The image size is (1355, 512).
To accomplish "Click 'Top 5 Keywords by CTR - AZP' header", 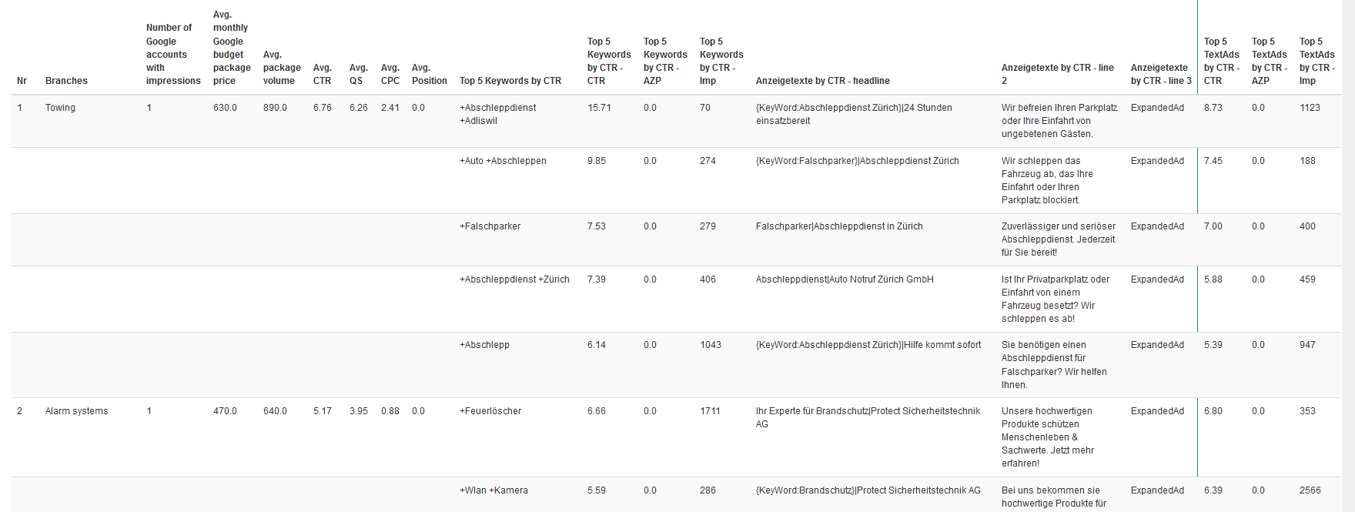I will pyautogui.click(x=665, y=61).
